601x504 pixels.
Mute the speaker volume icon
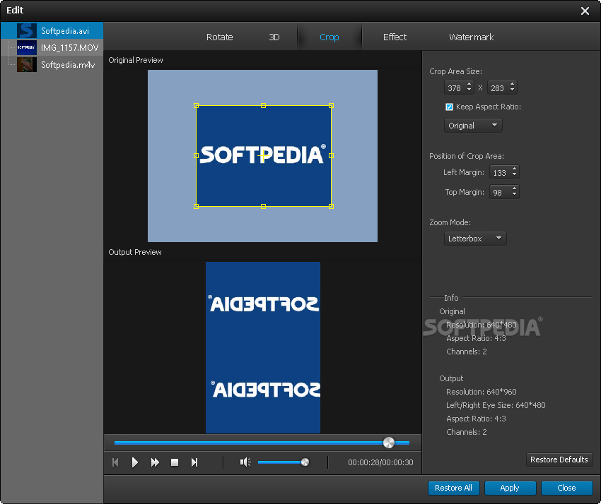pos(245,462)
